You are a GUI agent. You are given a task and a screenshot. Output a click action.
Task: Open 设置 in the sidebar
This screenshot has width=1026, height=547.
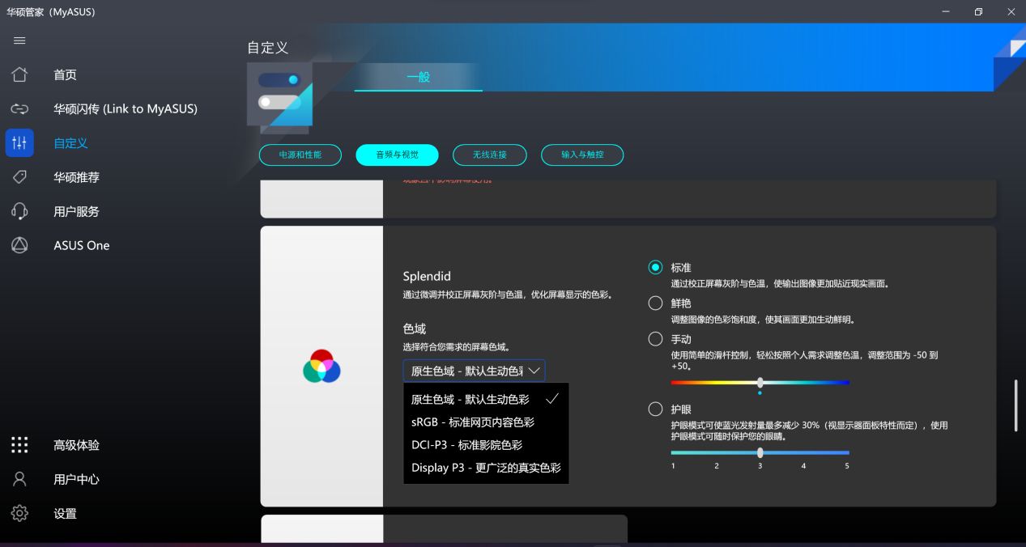(65, 513)
